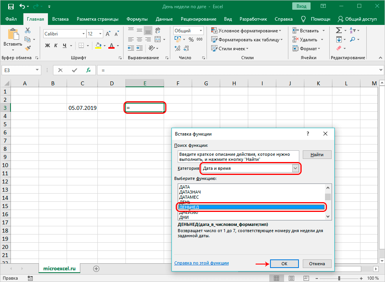This screenshot has height=282, width=385.
Task: Open text orientation options
Action: point(152,48)
